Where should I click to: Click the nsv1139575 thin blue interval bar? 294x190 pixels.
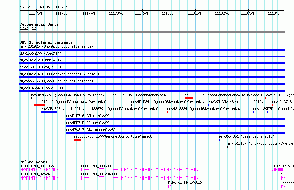(x=260, y=112)
